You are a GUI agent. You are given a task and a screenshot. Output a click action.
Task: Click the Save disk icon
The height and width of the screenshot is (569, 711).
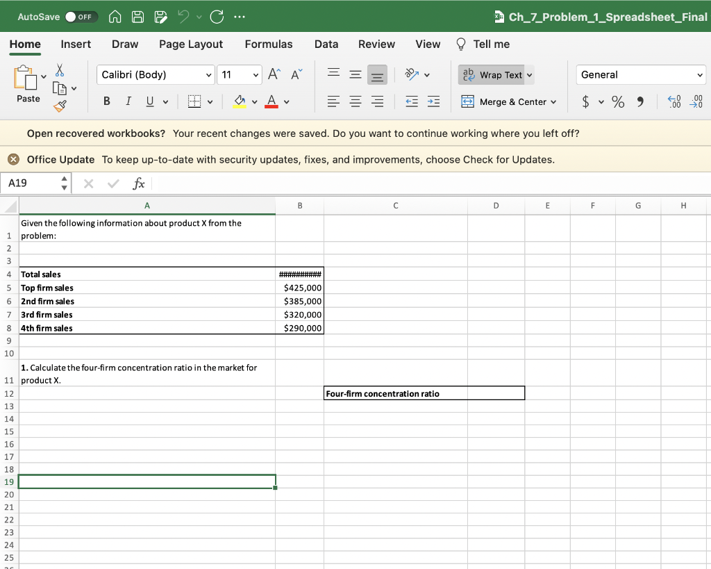137,17
